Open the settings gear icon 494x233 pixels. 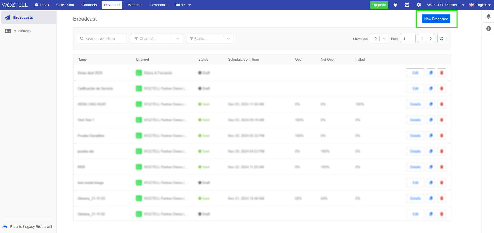point(419,5)
